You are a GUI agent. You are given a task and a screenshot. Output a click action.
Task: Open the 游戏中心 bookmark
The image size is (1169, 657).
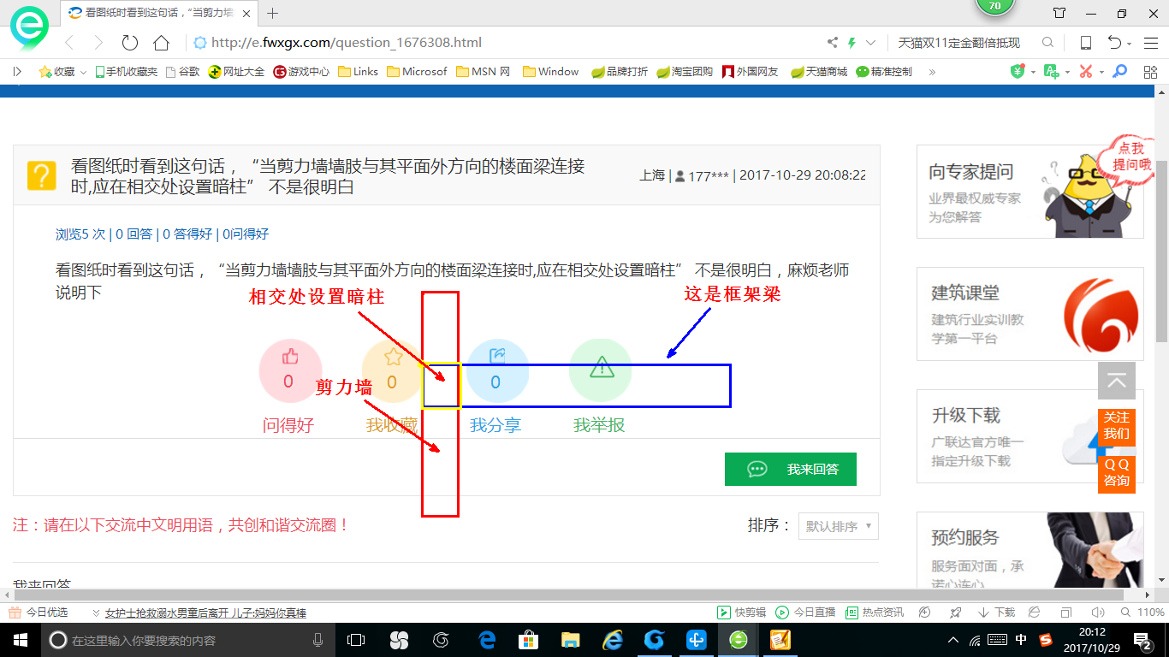[x=301, y=72]
